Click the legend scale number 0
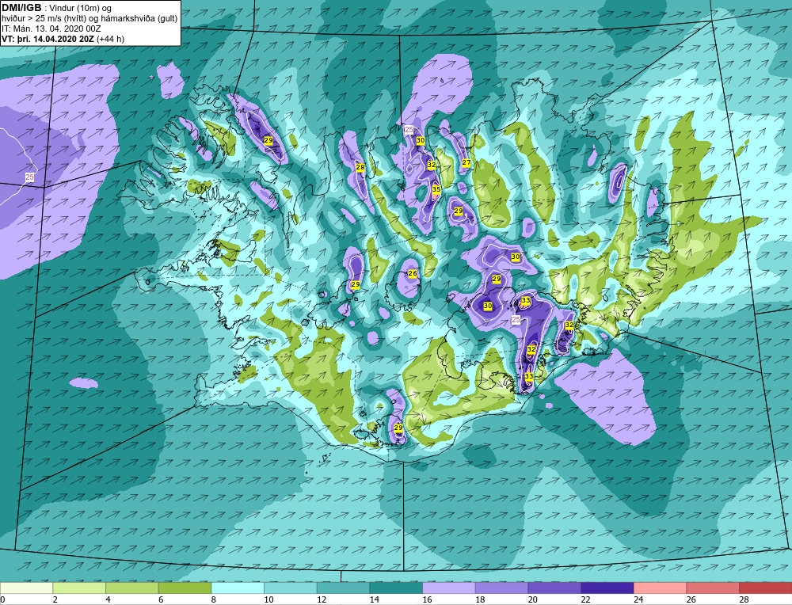 coord(2,599)
